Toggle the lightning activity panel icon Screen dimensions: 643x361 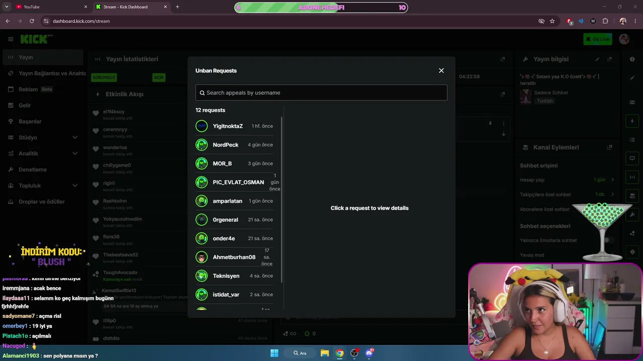coord(632,121)
